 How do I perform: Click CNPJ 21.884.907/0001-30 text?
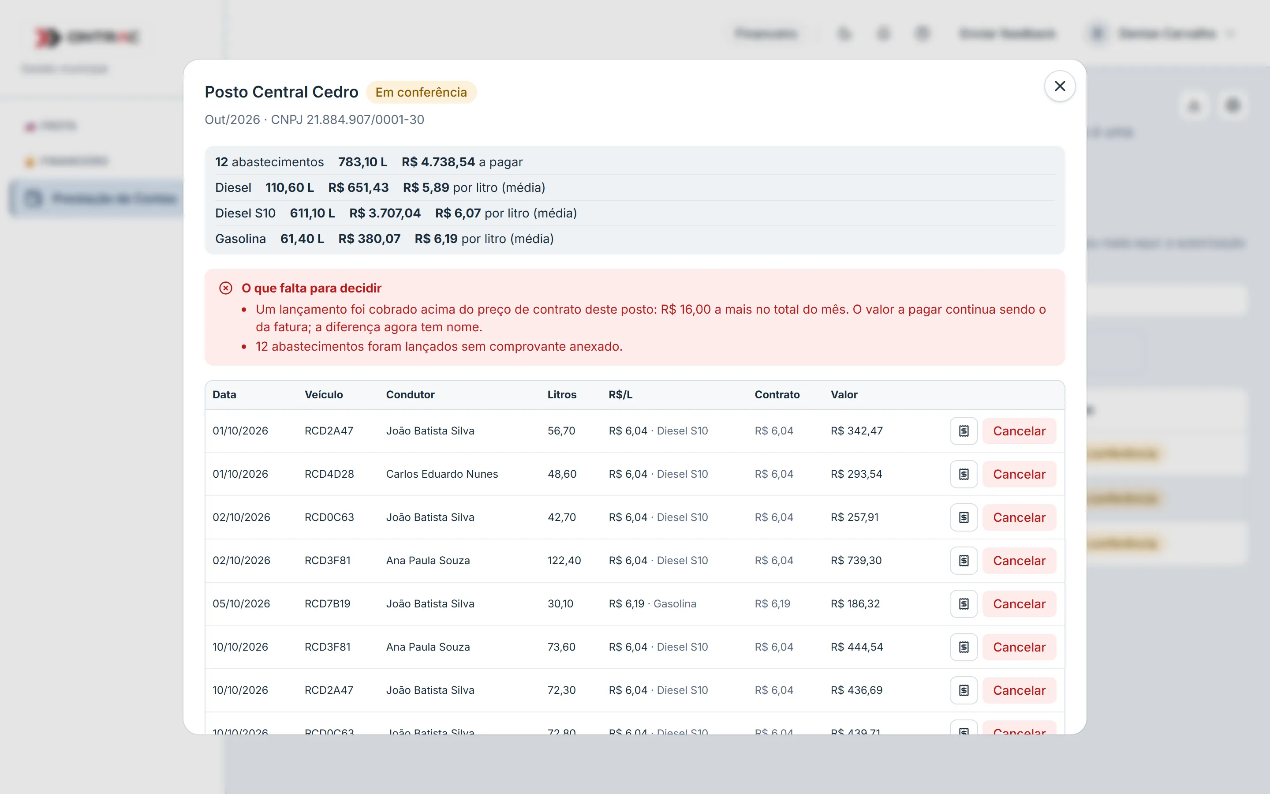347,120
